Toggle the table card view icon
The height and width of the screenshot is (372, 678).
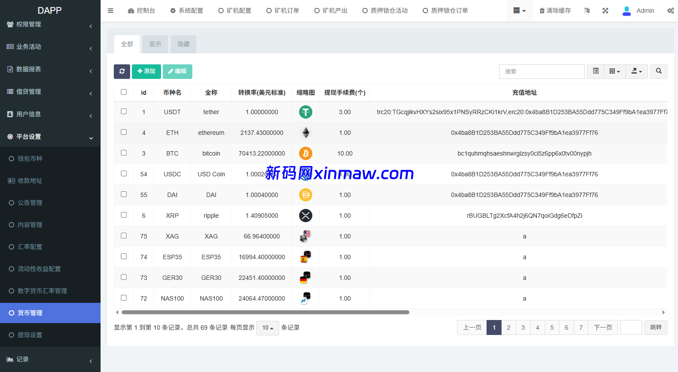tap(596, 71)
